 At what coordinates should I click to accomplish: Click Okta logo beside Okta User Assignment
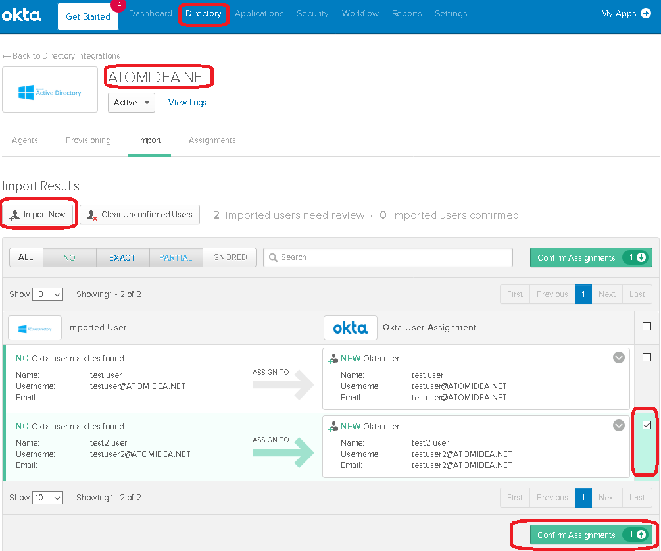(x=351, y=328)
